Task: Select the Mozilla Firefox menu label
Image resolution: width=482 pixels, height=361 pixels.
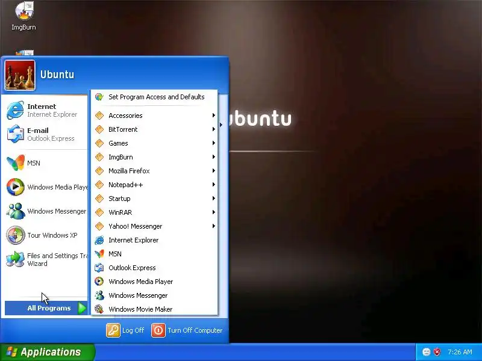Action: point(129,171)
